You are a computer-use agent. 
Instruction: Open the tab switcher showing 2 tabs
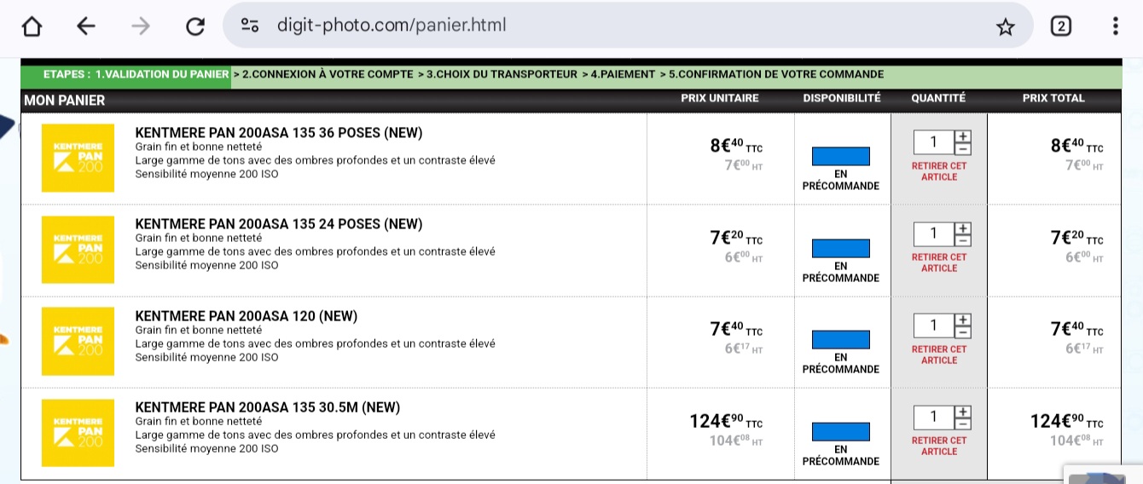tap(1060, 26)
